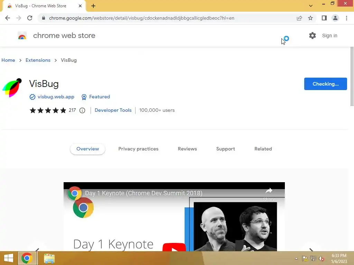
Task: Click the Action Center flag icon
Action: [x=305, y=258]
